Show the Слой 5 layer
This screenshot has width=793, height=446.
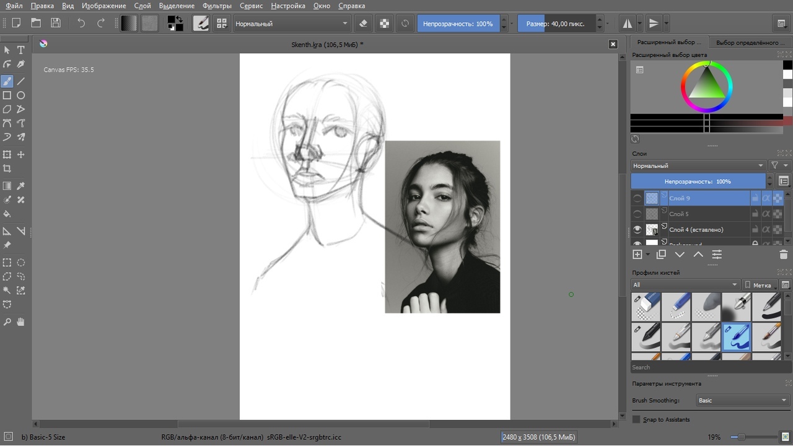pos(637,214)
